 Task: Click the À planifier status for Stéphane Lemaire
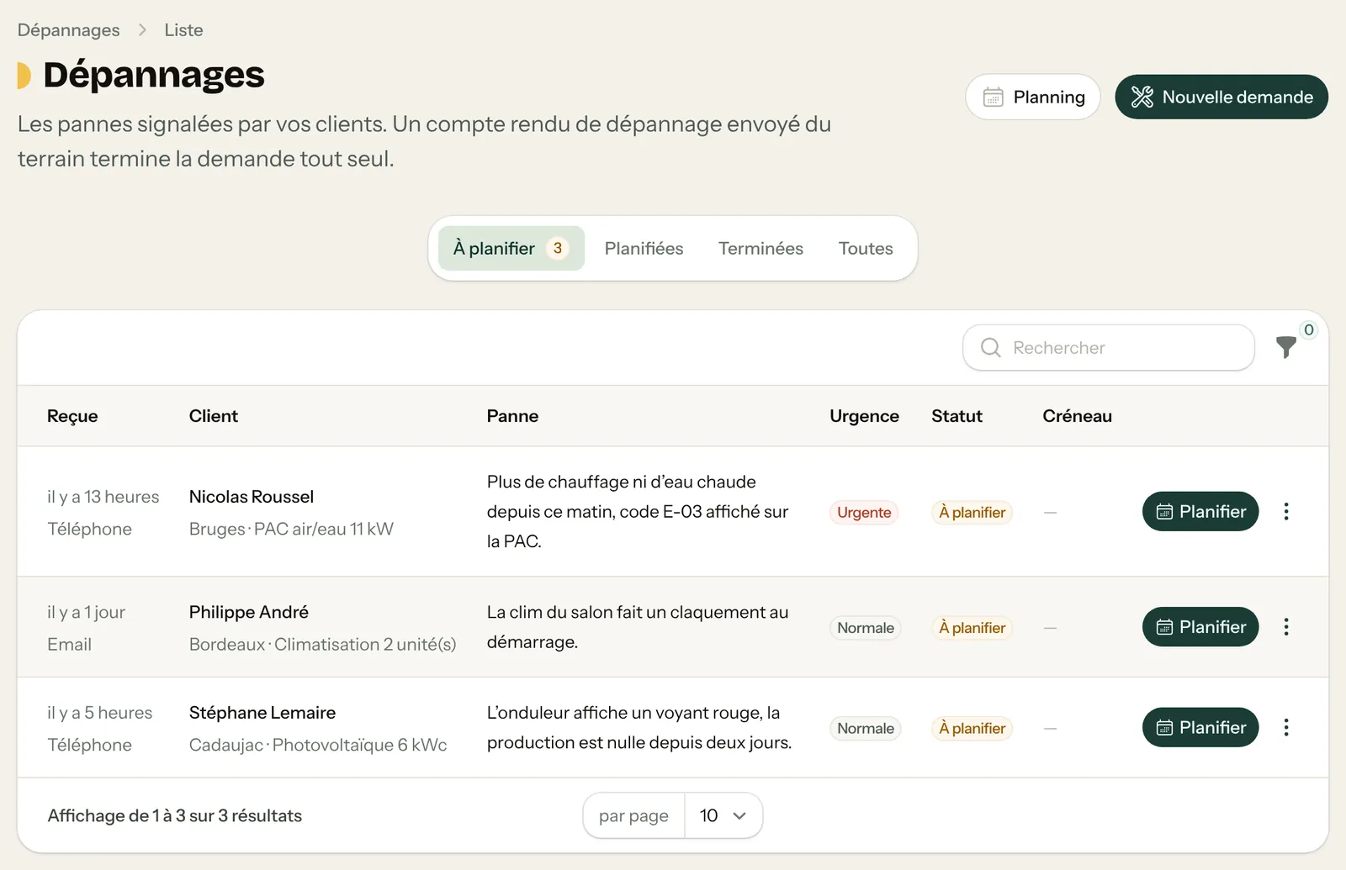[972, 728]
